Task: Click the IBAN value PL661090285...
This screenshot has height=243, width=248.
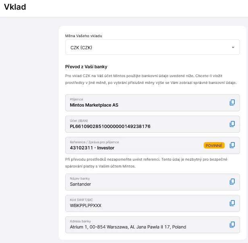Action: 110,126
